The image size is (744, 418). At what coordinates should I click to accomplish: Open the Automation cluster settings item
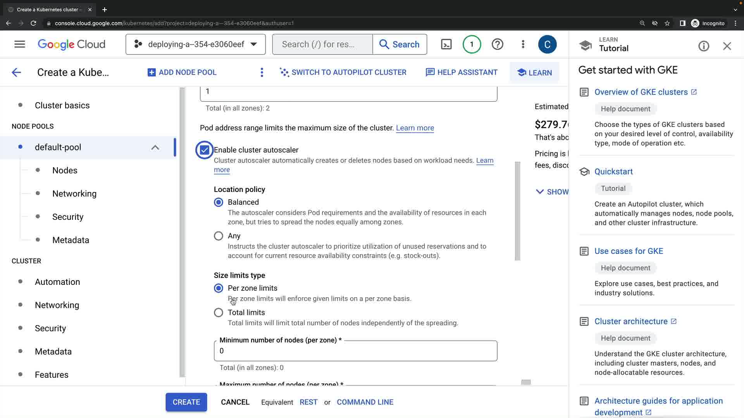57,282
